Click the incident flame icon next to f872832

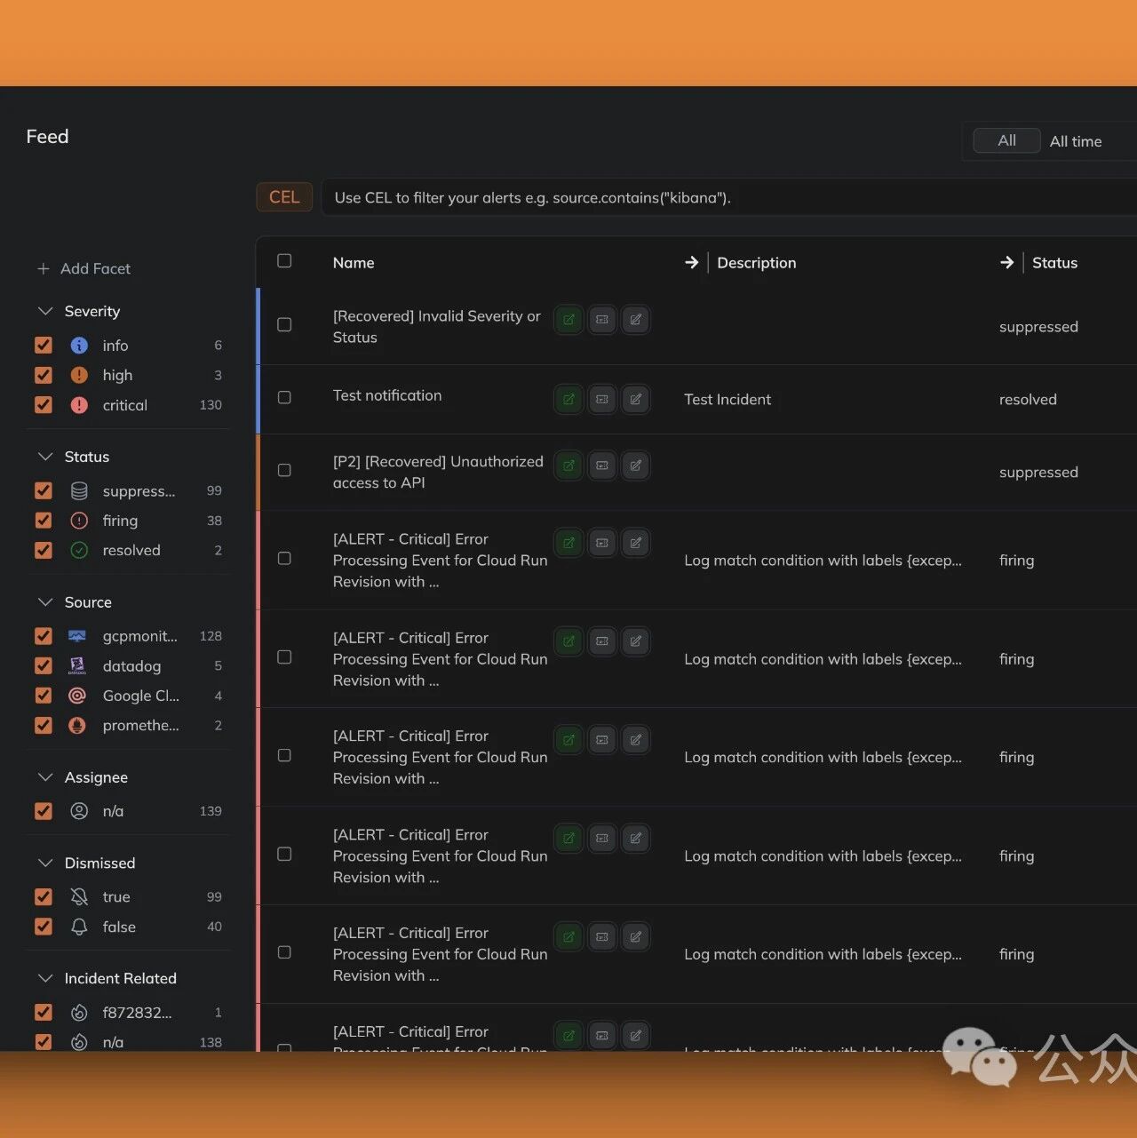[79, 1013]
